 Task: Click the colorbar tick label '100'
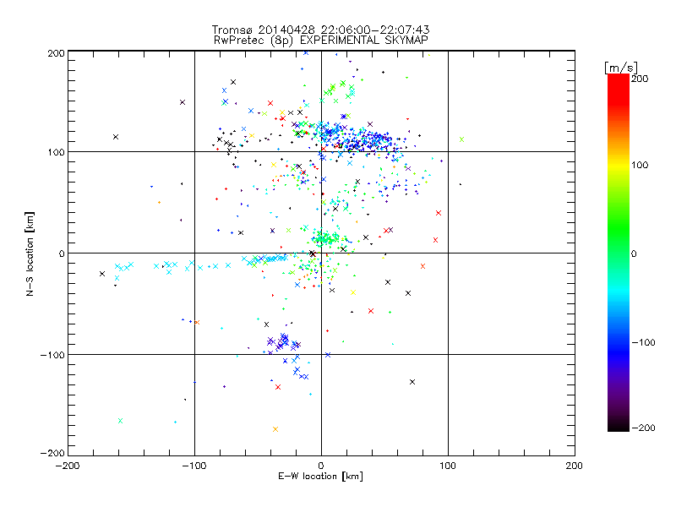(x=640, y=165)
